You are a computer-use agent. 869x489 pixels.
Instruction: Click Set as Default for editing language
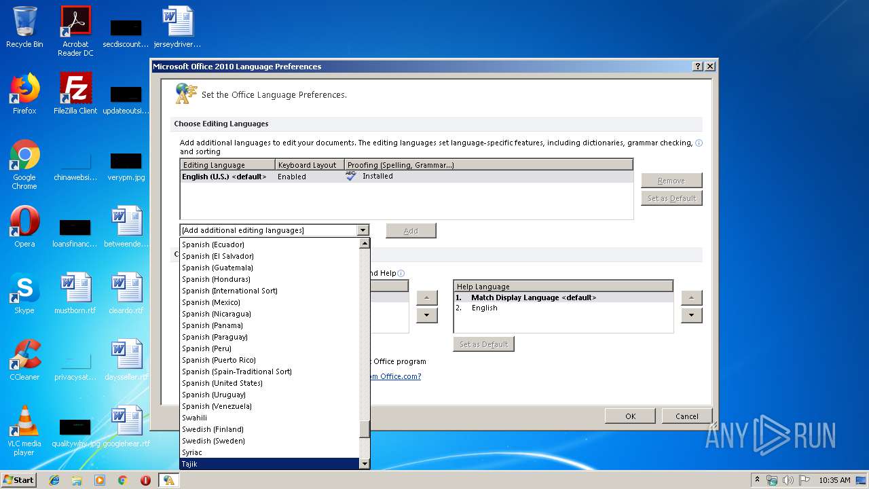point(671,198)
